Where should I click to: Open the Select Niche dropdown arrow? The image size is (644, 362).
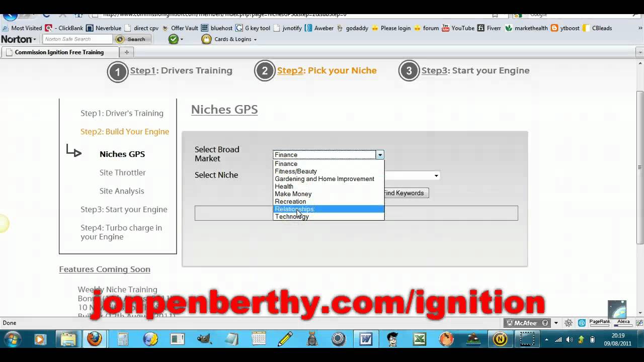(436, 175)
